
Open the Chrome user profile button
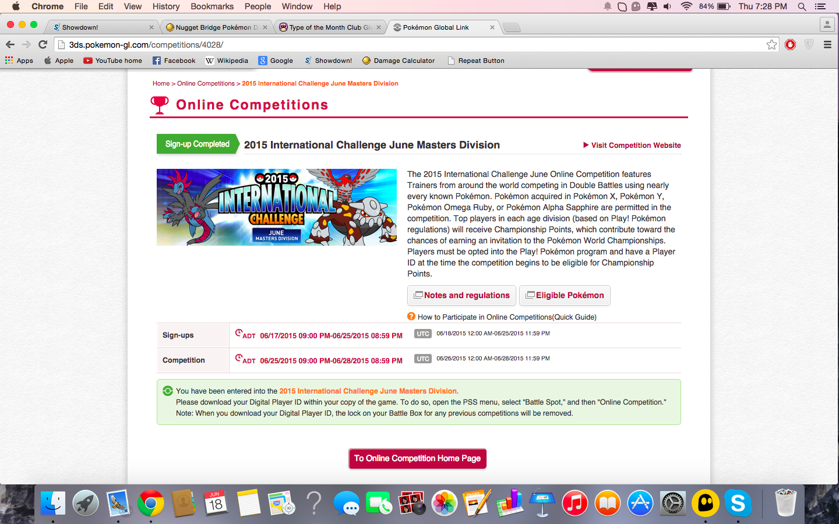(827, 24)
